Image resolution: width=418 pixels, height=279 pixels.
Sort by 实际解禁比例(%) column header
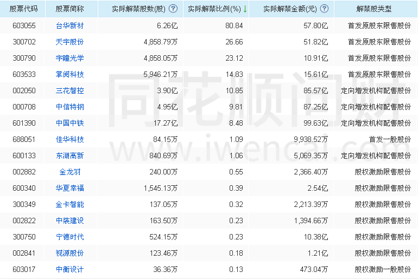pyautogui.click(x=214, y=9)
